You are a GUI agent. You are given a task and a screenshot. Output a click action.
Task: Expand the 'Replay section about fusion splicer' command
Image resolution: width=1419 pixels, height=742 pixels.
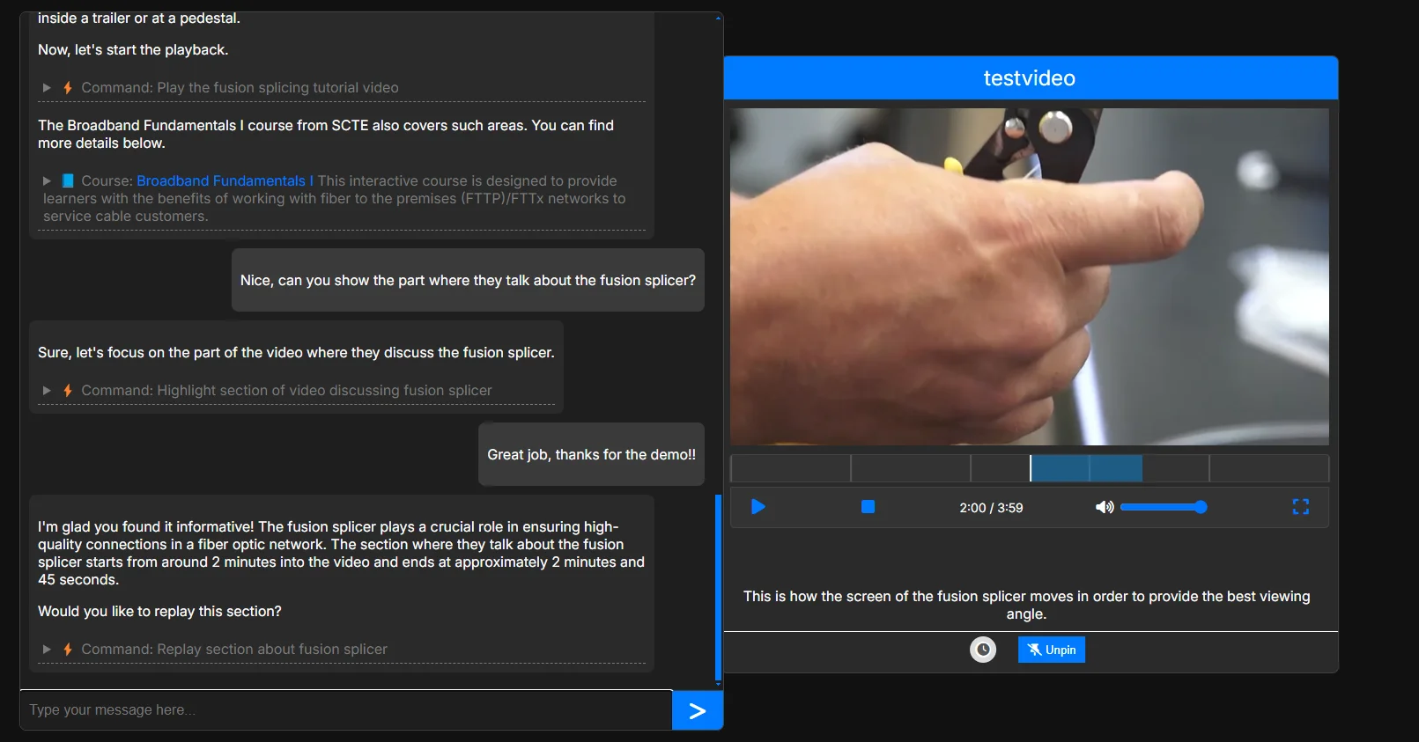pos(47,649)
